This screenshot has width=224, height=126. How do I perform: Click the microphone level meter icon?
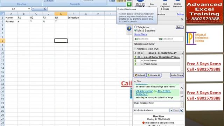135,39
